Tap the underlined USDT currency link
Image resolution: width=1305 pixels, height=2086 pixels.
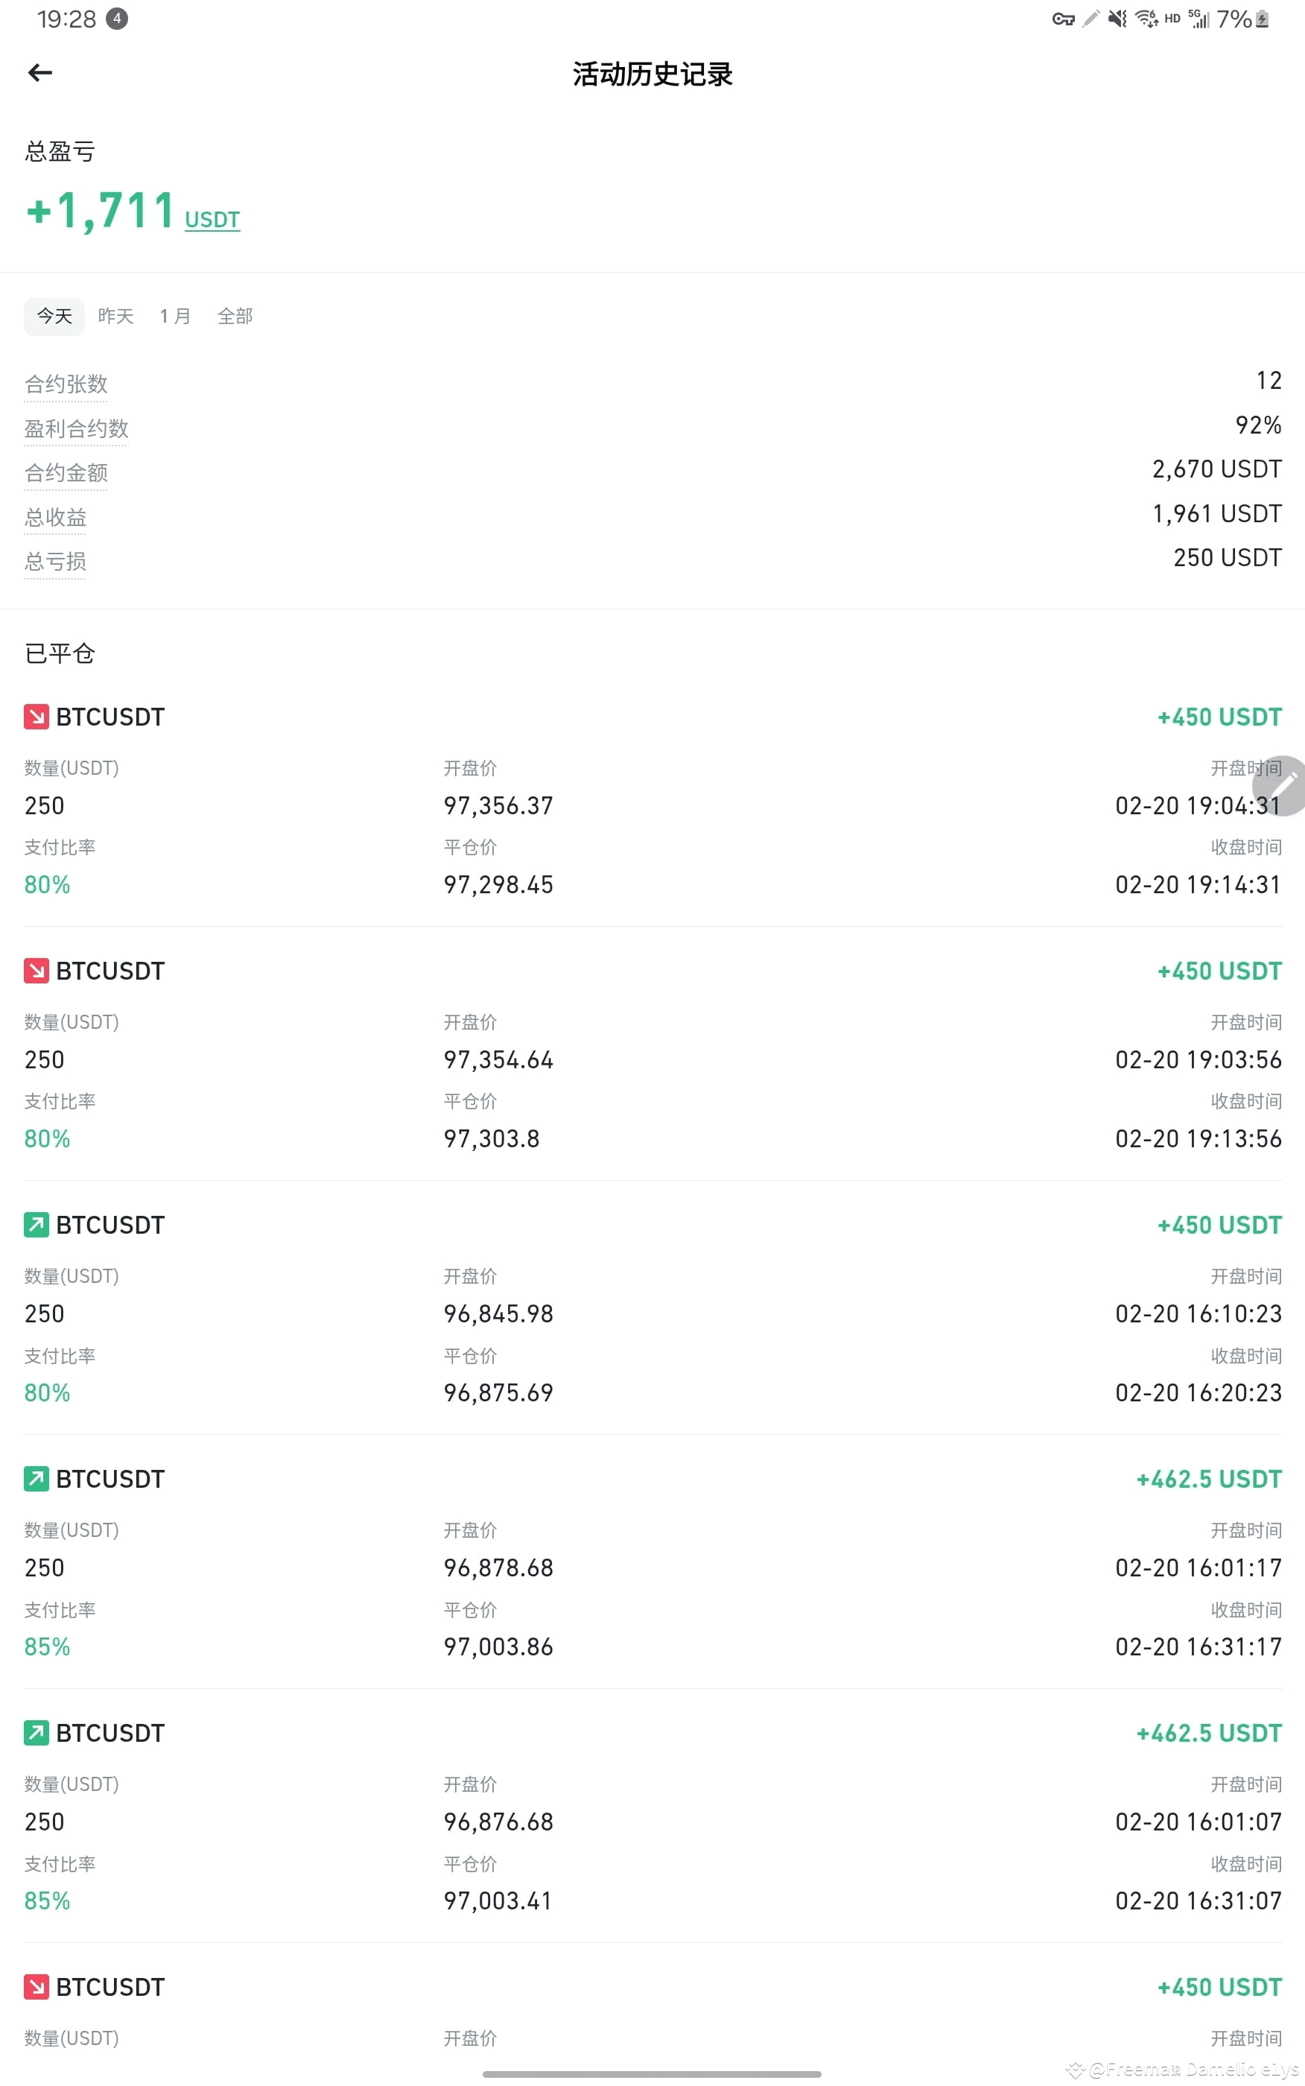pyautogui.click(x=212, y=219)
